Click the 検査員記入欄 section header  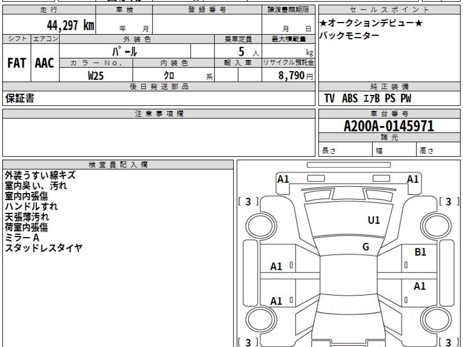coord(118,165)
